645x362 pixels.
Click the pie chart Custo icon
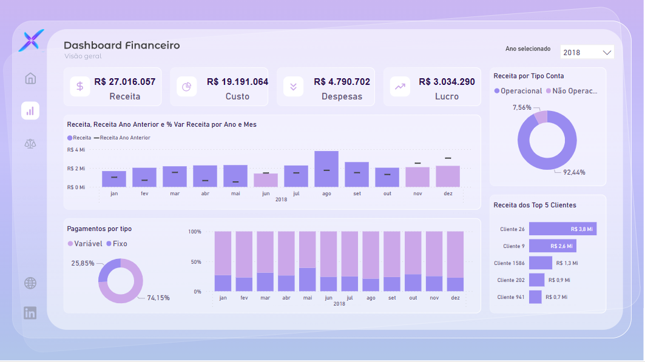click(187, 87)
